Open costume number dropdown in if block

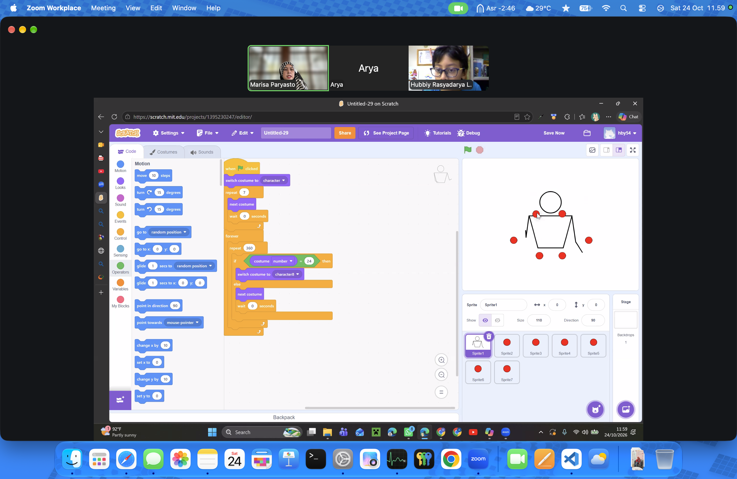[x=283, y=261]
